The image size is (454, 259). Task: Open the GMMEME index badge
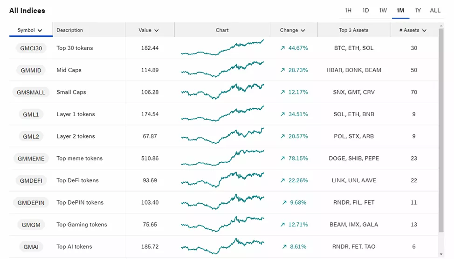tap(31, 159)
